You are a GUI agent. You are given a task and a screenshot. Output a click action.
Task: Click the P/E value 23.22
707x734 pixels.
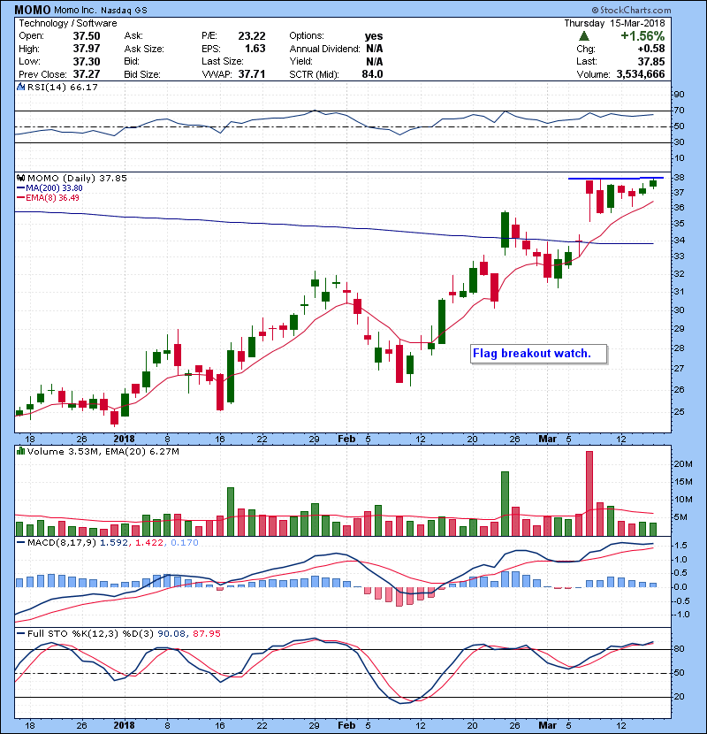click(252, 36)
